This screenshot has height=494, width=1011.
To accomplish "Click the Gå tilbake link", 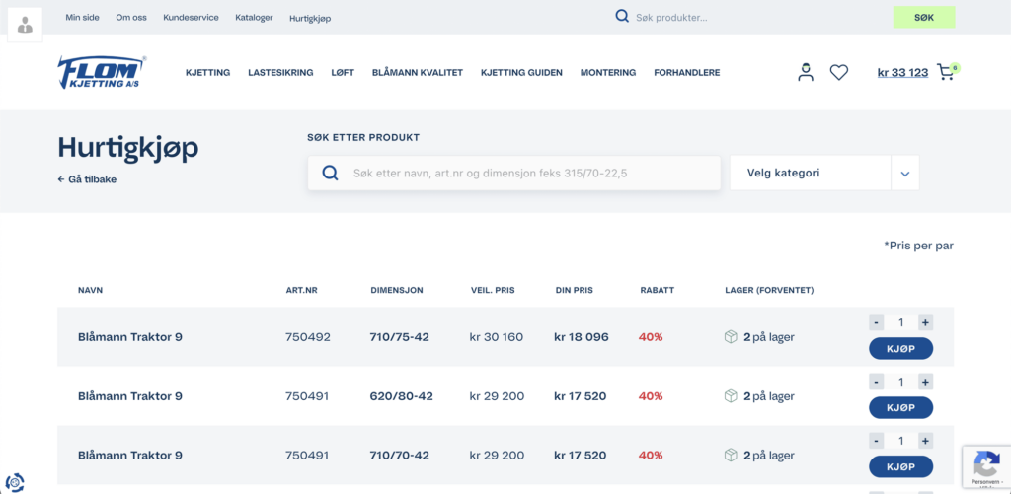I will click(87, 179).
